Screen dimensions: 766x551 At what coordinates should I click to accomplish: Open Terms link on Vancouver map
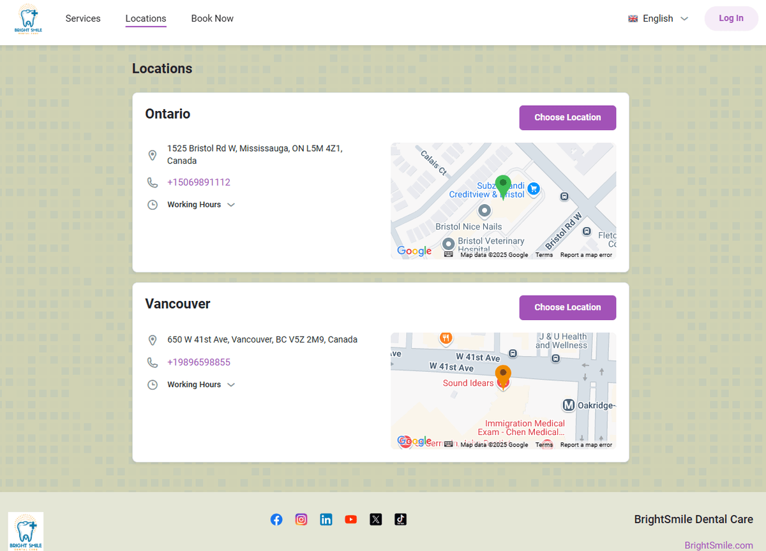(544, 445)
